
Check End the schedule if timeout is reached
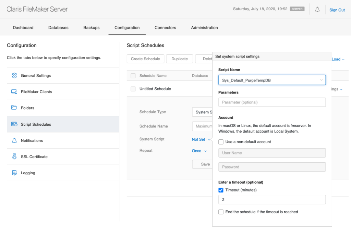click(221, 212)
